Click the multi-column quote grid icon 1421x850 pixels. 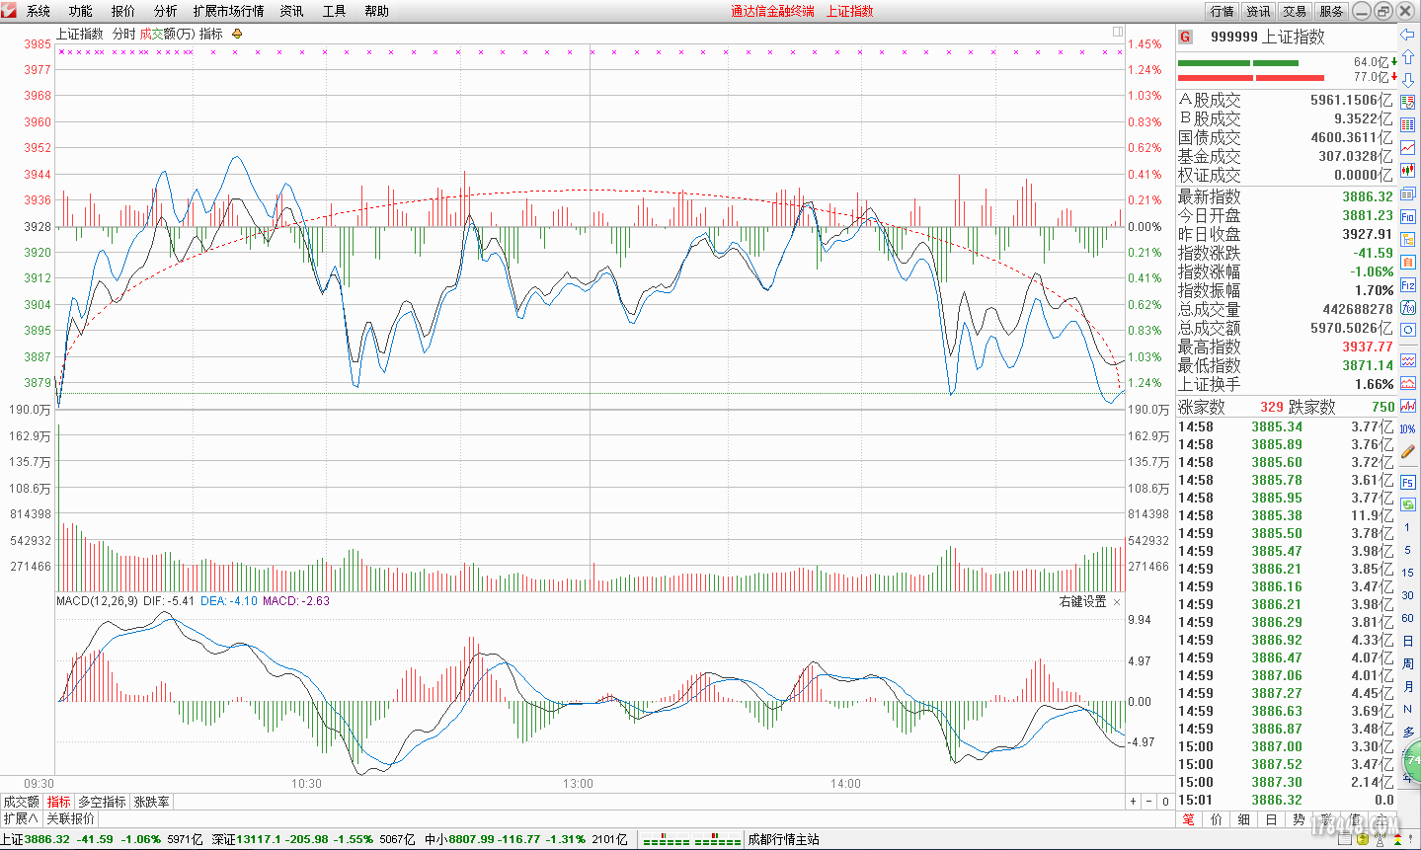click(1408, 125)
